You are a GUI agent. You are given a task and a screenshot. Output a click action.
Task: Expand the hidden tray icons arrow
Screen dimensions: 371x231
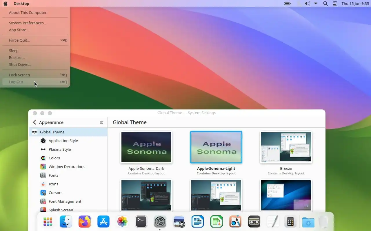(x=316, y=3)
